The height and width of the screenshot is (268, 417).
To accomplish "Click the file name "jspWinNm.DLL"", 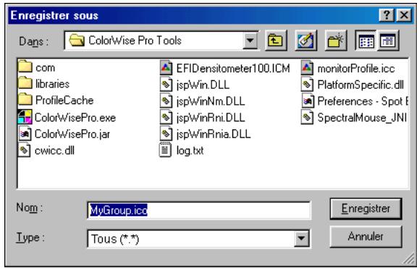I will click(x=211, y=101).
